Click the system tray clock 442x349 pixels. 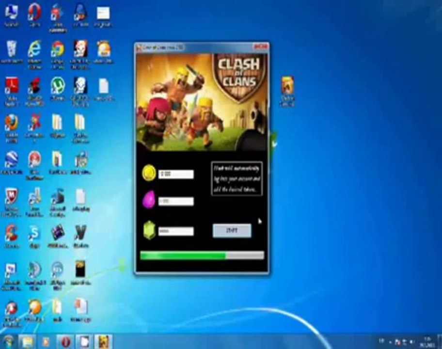[427, 342]
